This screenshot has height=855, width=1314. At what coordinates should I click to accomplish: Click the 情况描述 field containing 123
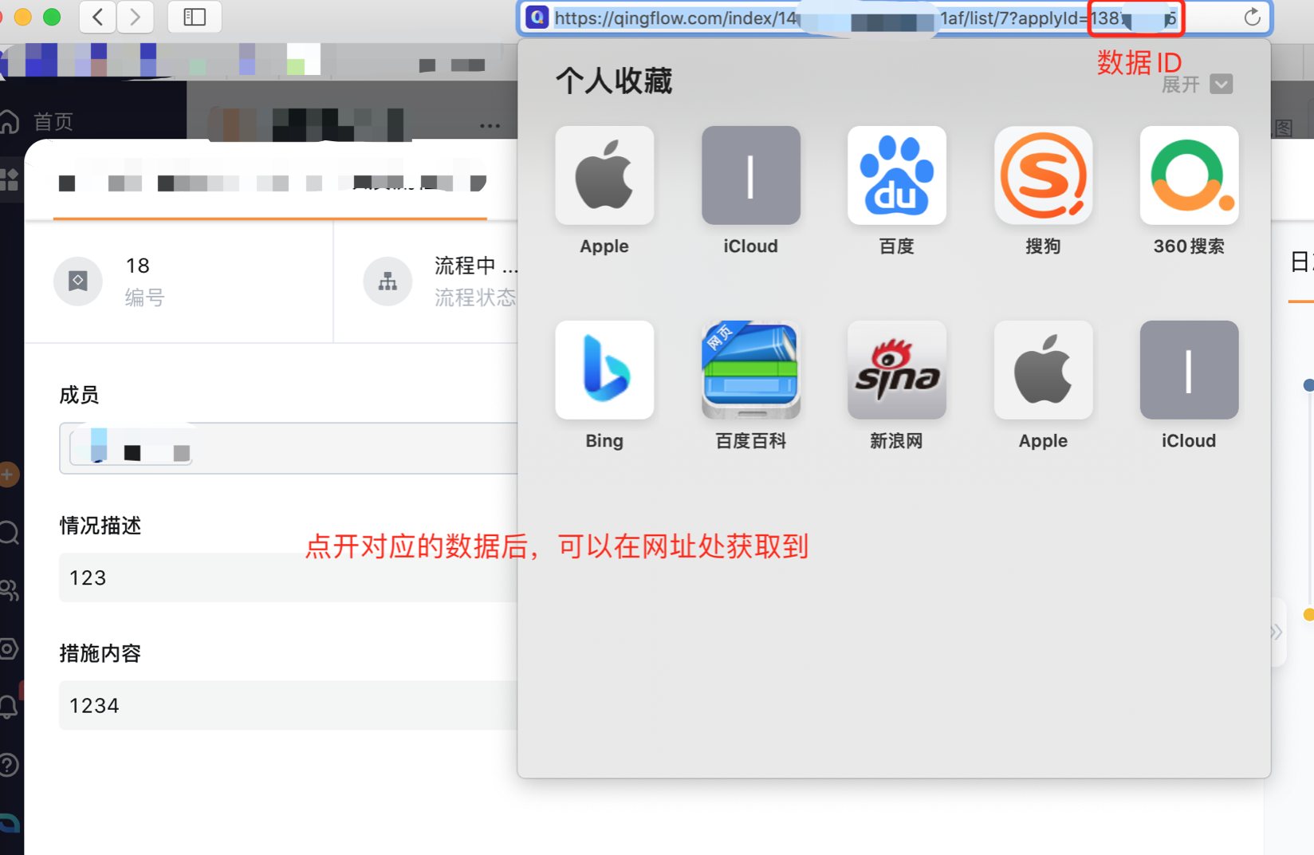289,577
